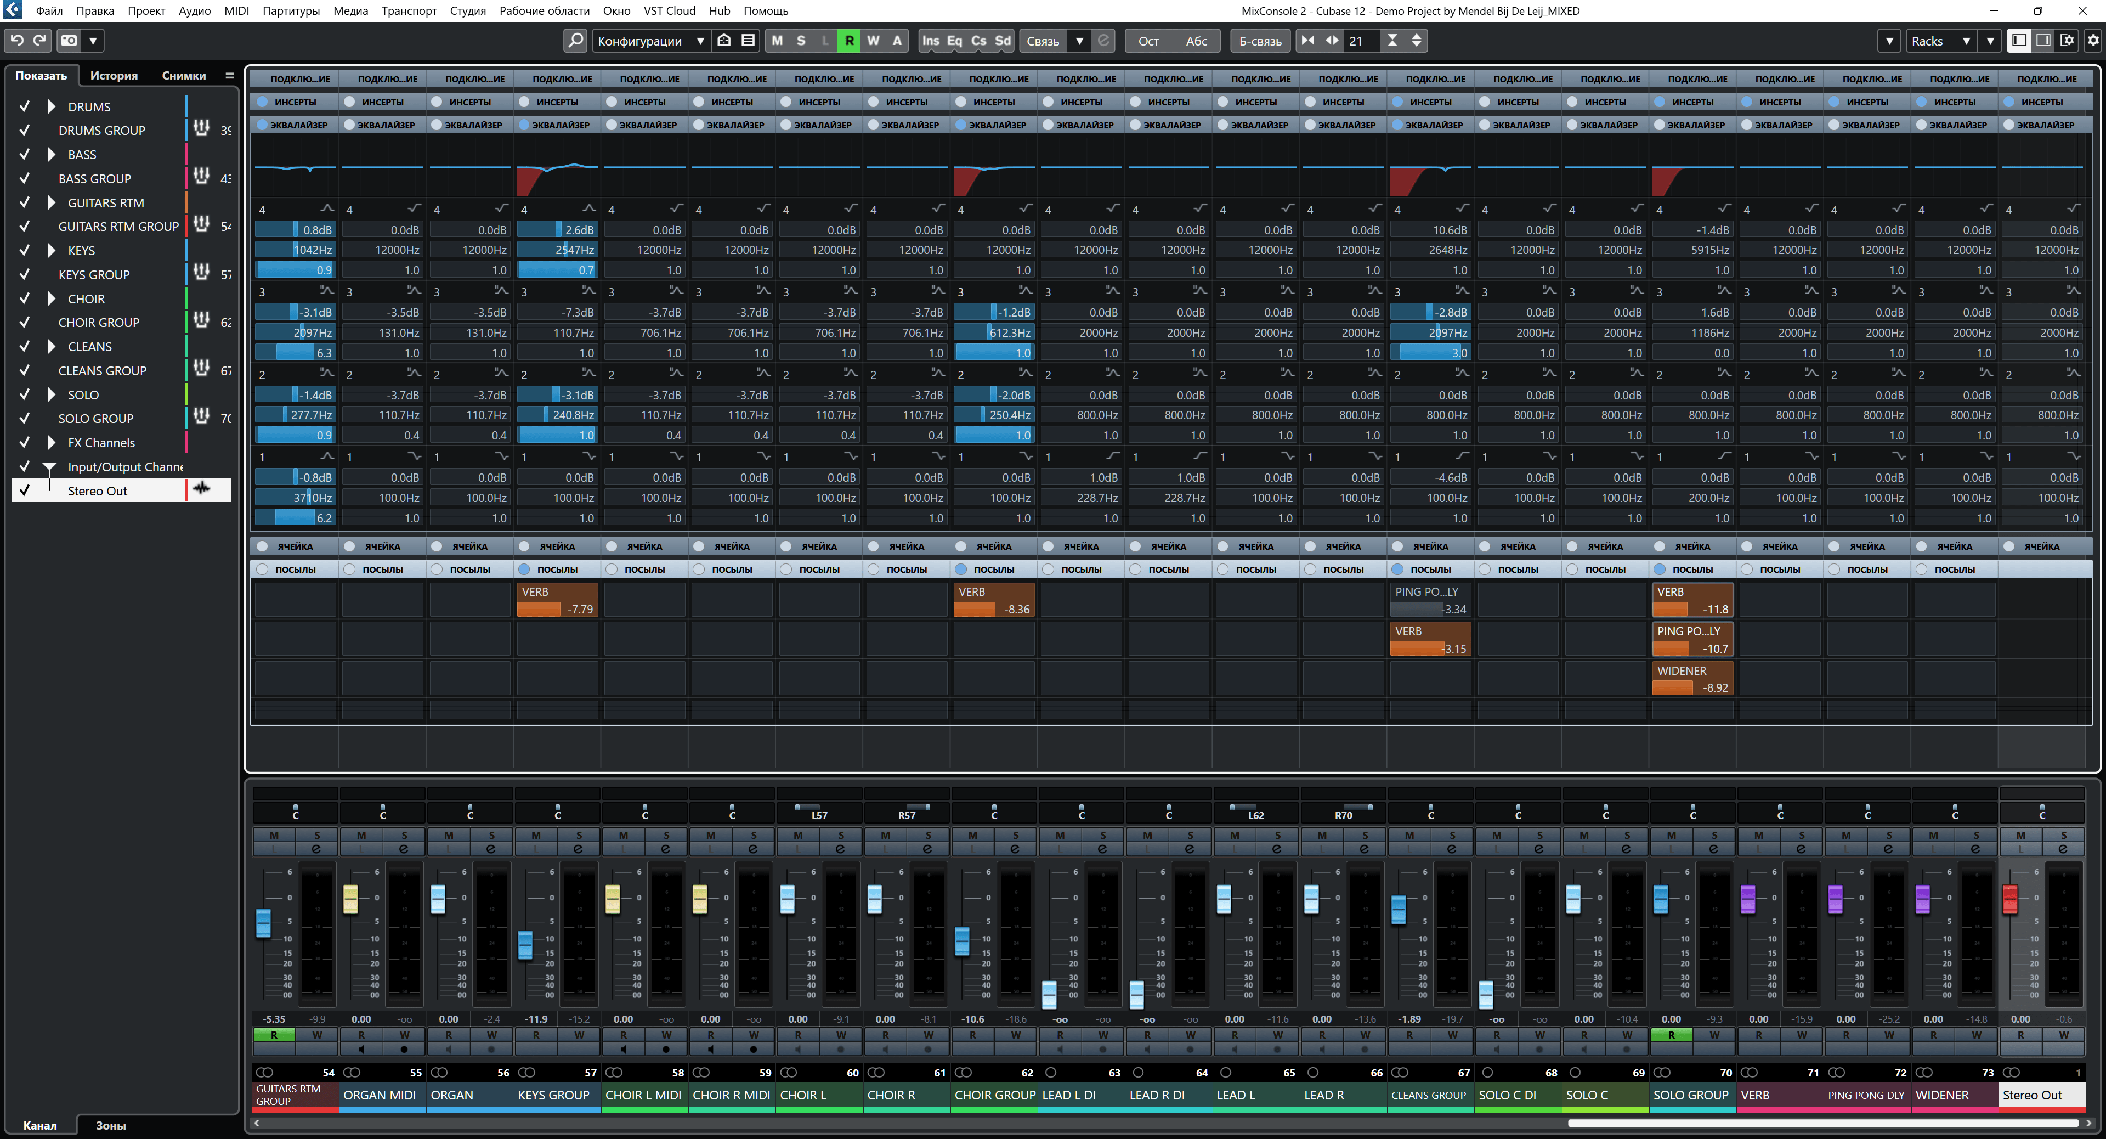Click the undo arrow icon

(x=17, y=40)
